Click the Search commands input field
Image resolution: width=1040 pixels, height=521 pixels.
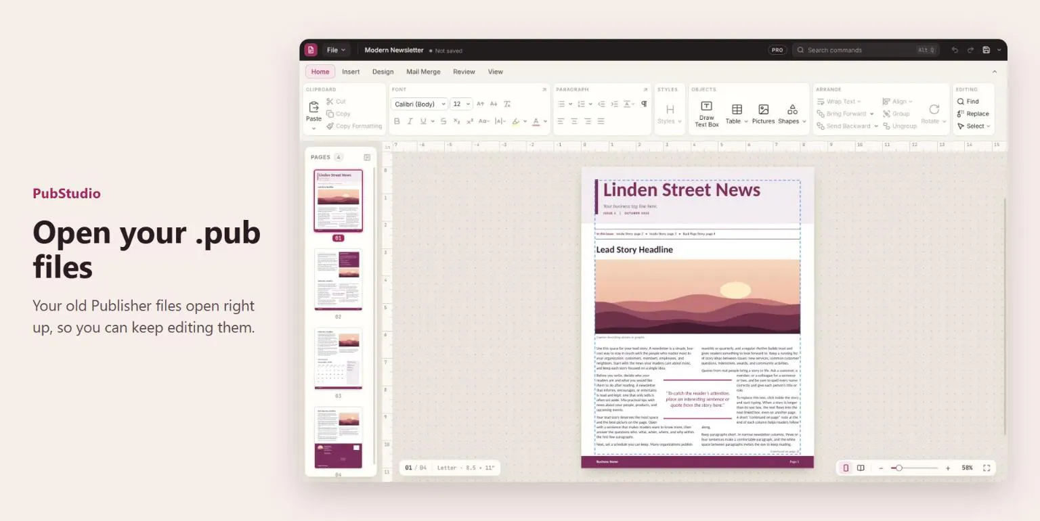866,50
